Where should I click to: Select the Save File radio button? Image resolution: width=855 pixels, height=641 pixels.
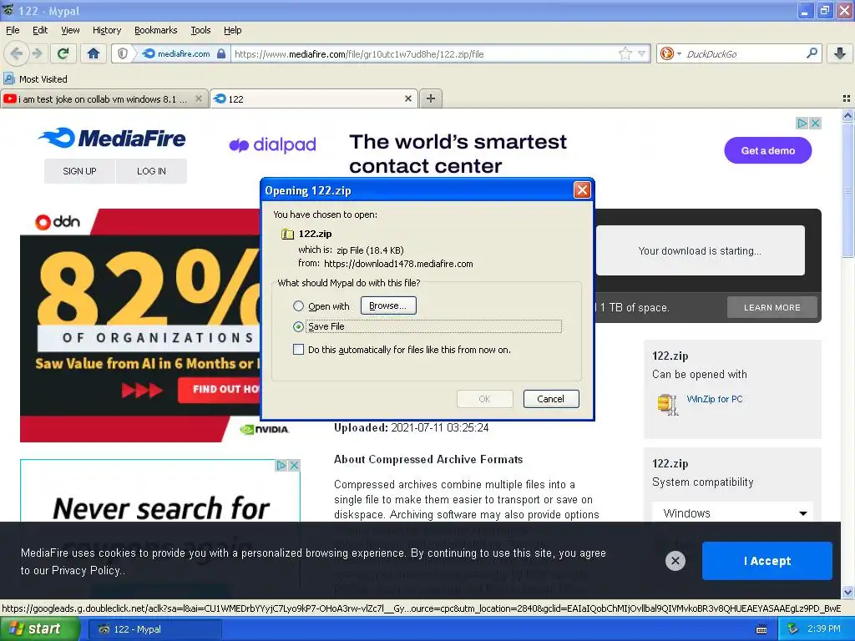point(298,326)
